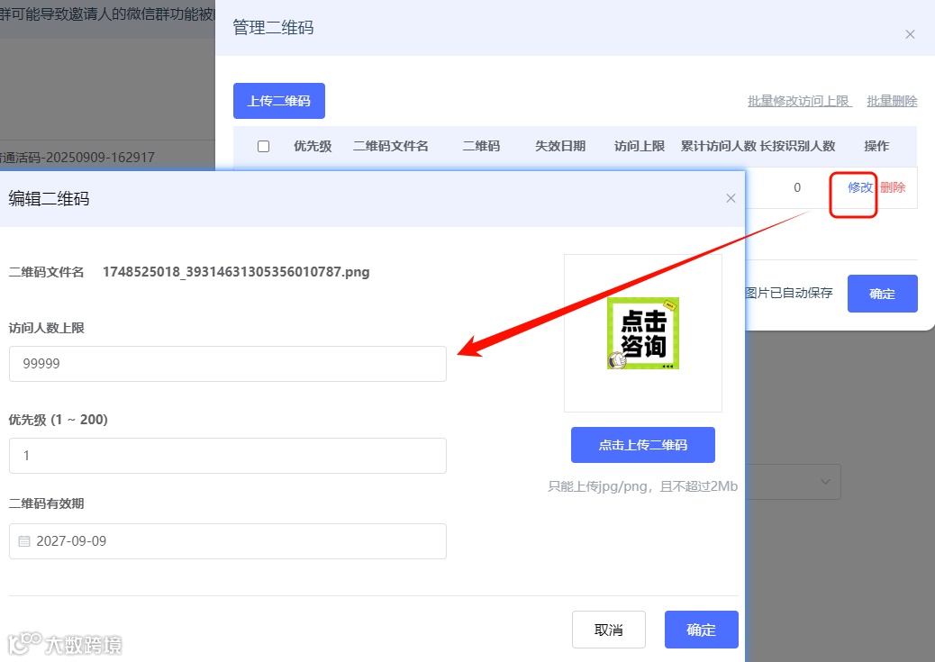Screen dimensions: 935x662
Task: Click the 操作 column header
Action: click(x=876, y=146)
